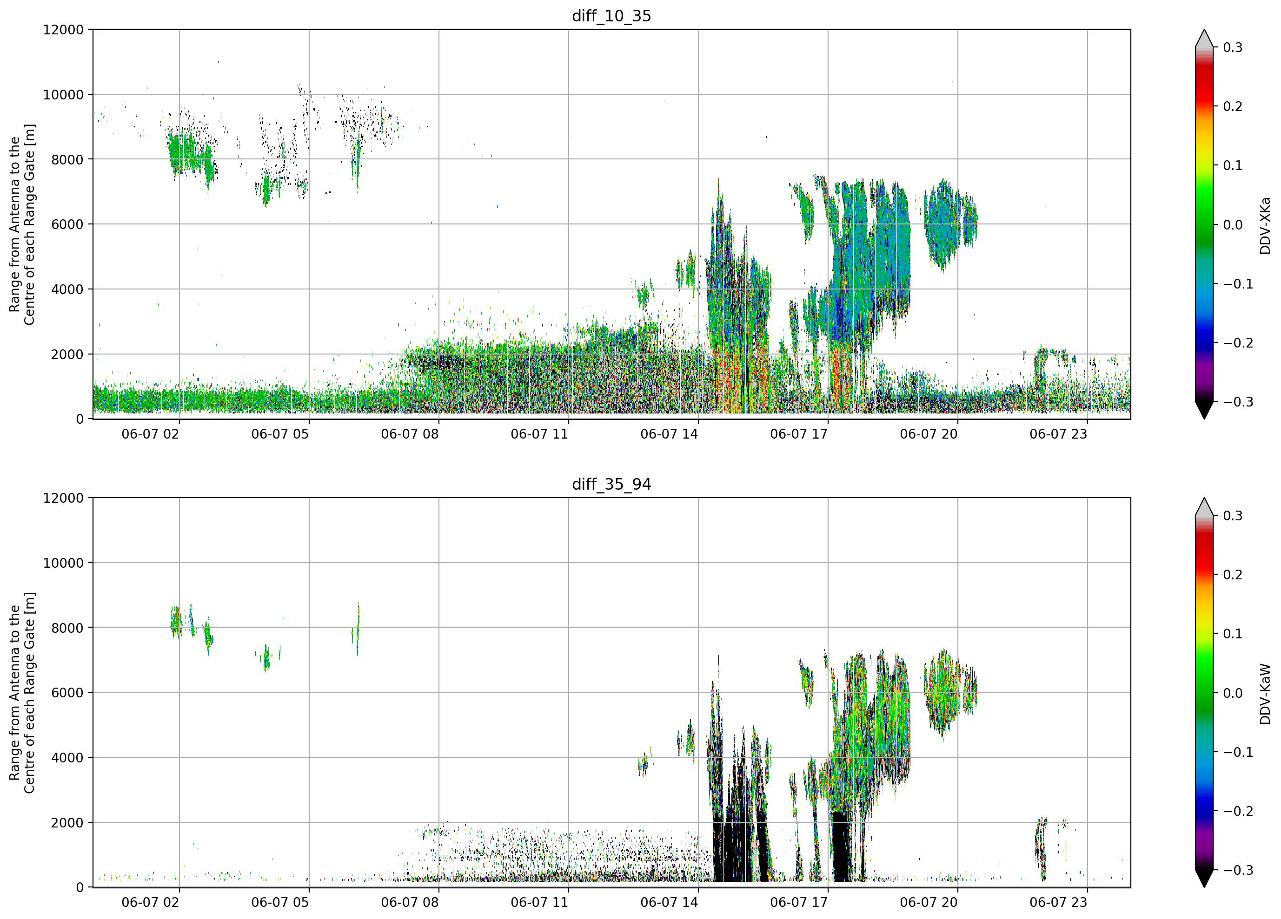Click the top plot y-tick 4000

[67, 289]
